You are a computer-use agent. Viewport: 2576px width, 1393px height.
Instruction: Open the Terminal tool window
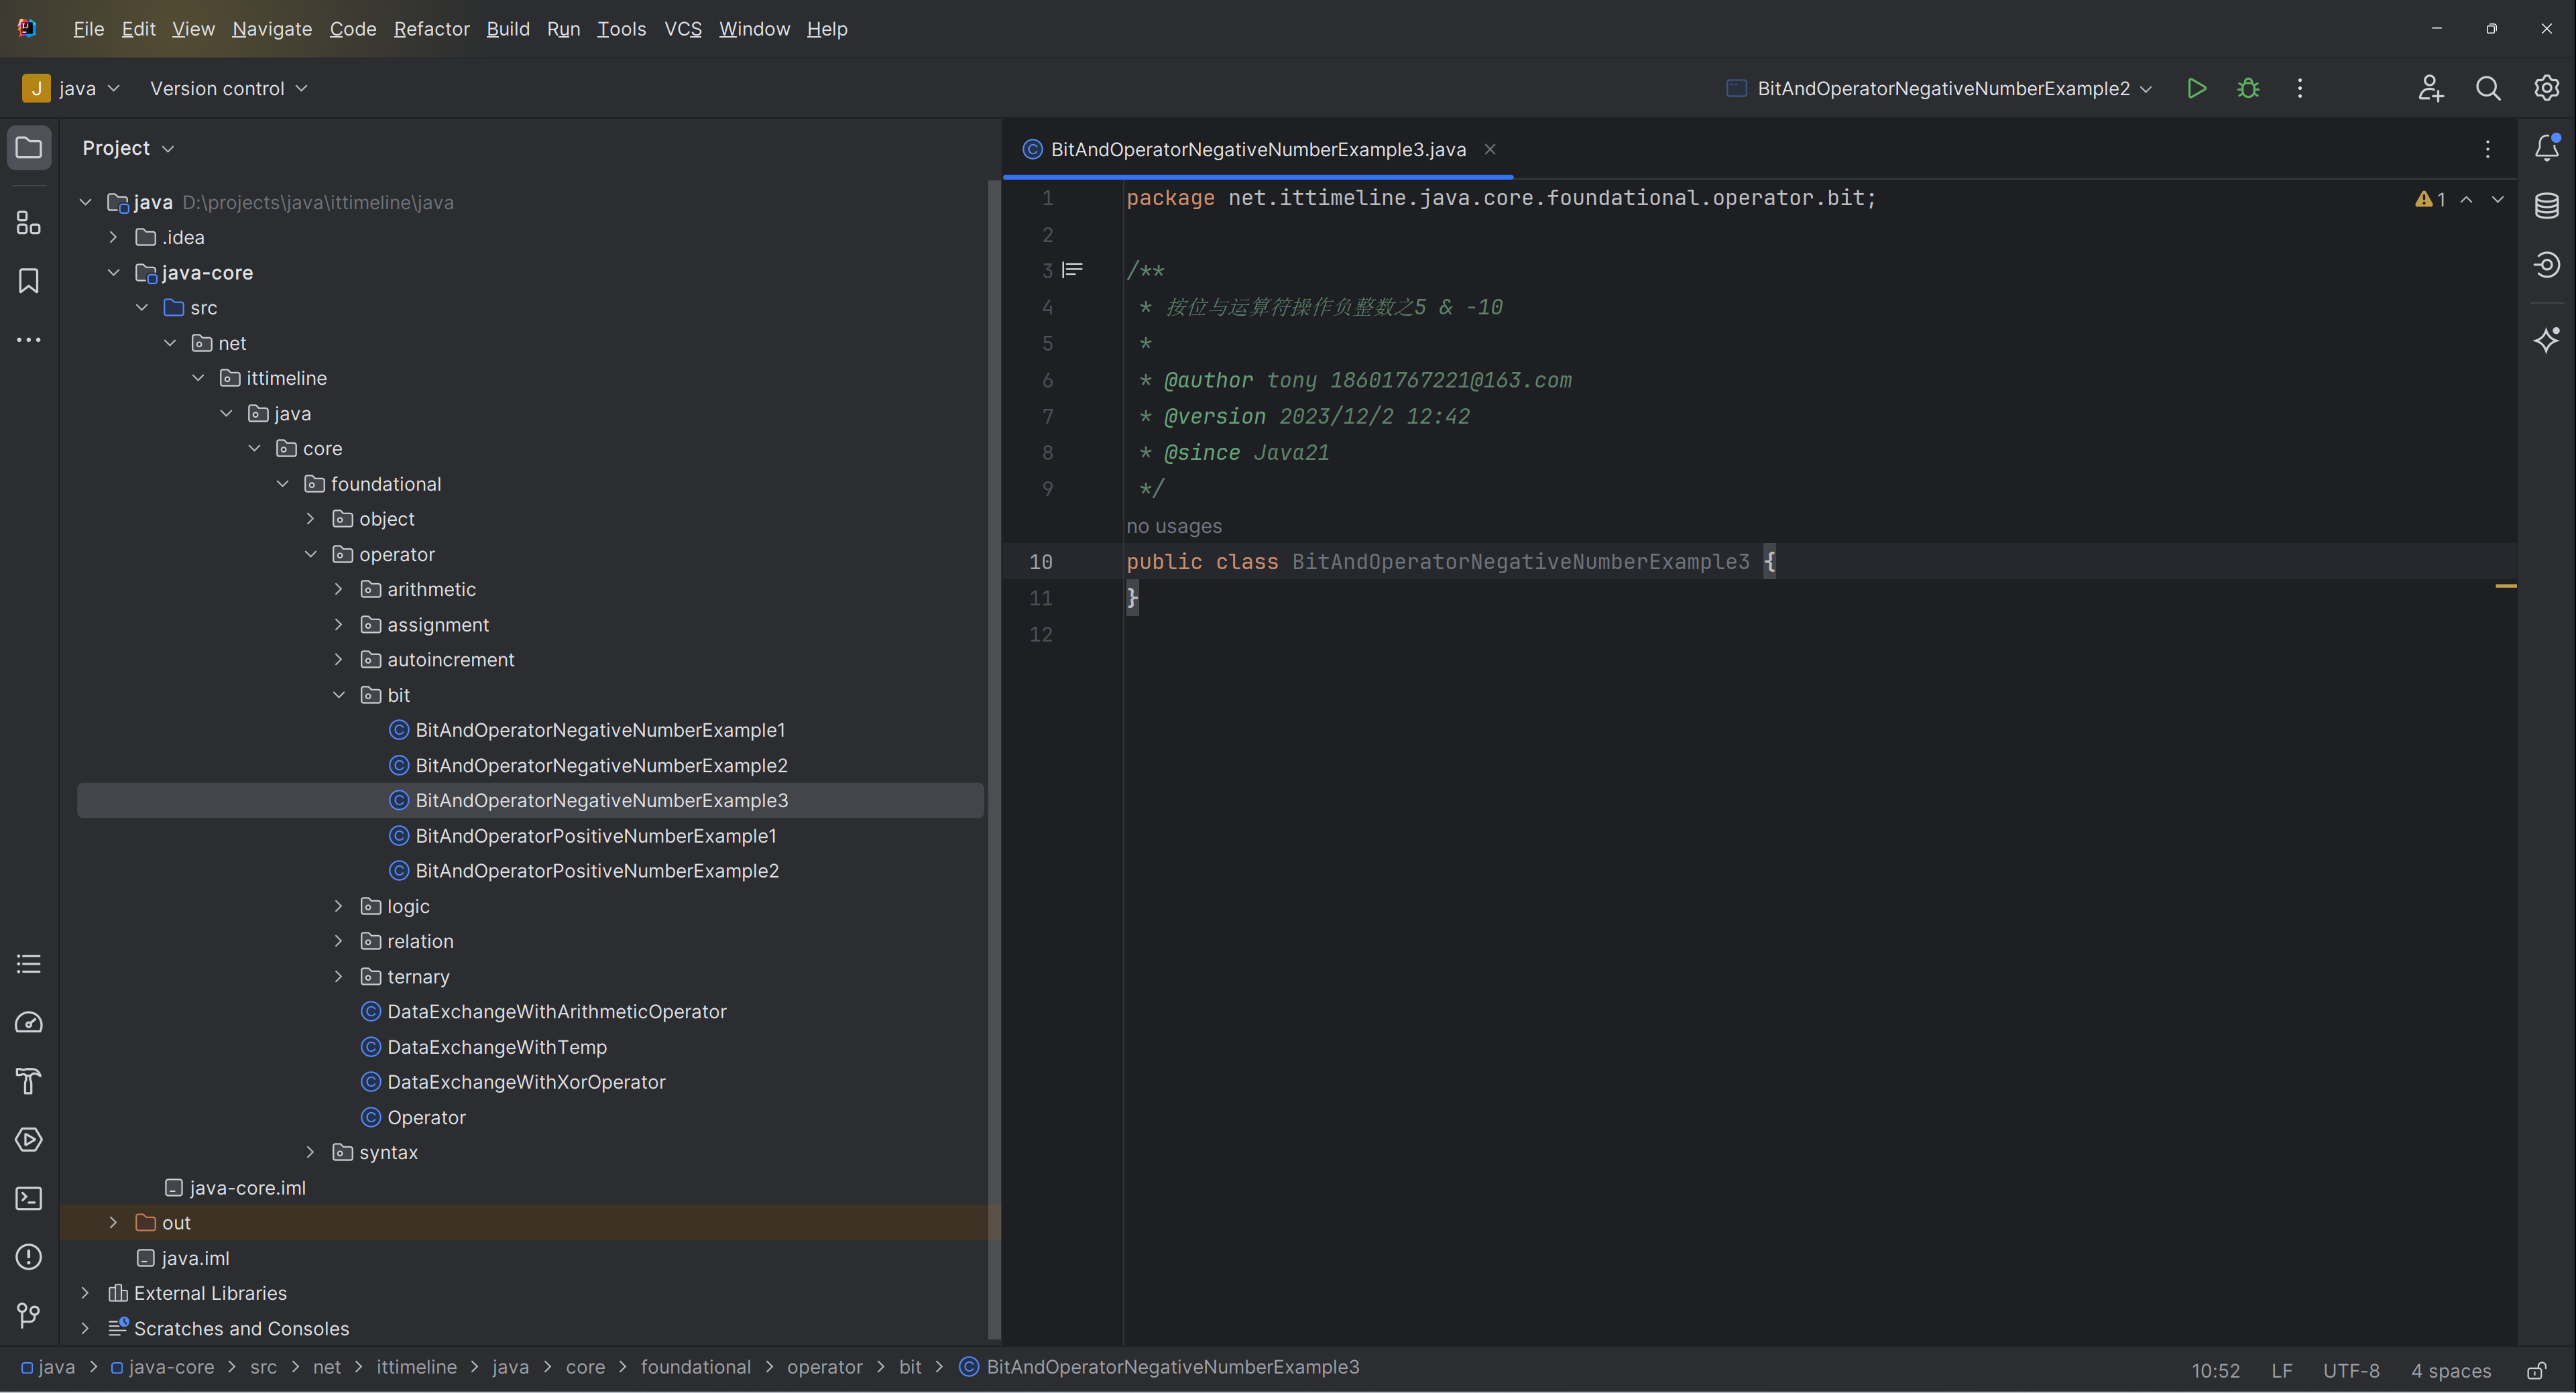(x=29, y=1198)
